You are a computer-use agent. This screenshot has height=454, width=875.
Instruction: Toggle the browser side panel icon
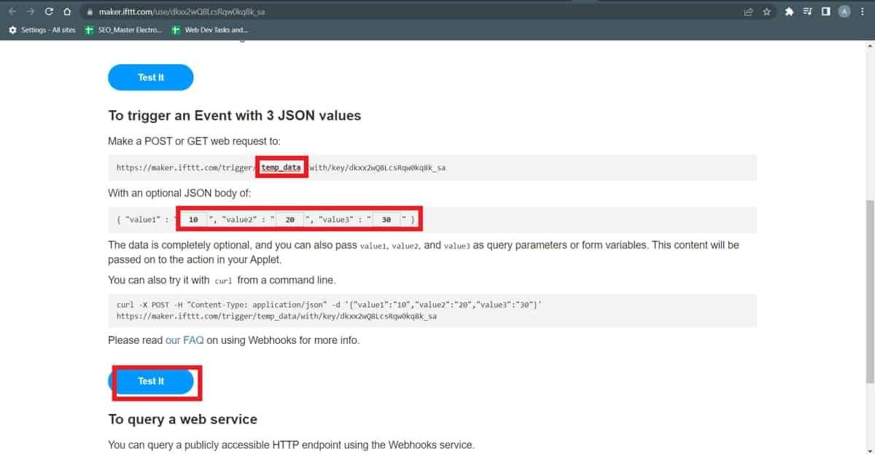coord(826,12)
